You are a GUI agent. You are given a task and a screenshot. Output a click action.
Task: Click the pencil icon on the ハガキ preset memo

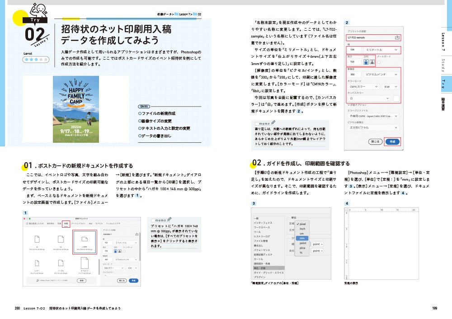click(x=169, y=219)
